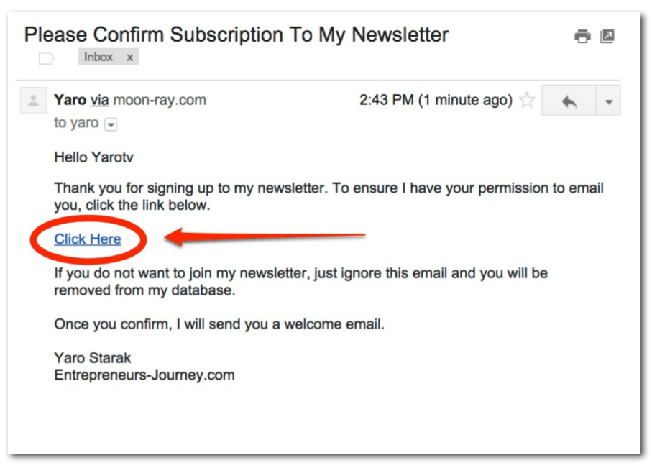Viewport: 652px width, 468px height.
Task: Click Entrepreneurs-Journey.com in the signature
Action: [x=144, y=375]
